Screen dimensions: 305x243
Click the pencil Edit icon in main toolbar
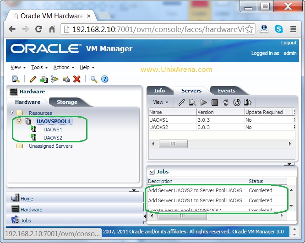(33, 79)
